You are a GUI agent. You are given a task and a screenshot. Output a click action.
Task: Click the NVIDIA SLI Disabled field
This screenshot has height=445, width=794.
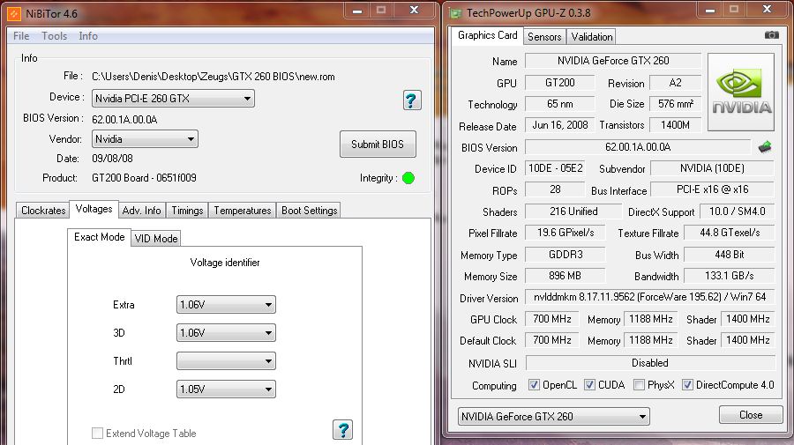[x=650, y=363]
